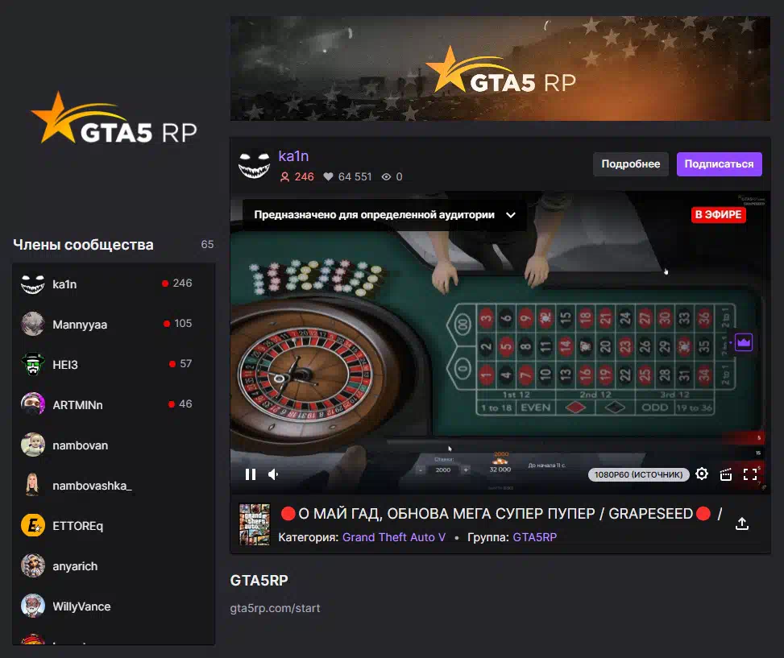Click the clip creation clapperboard icon
The width and height of the screenshot is (784, 658).
tap(726, 474)
